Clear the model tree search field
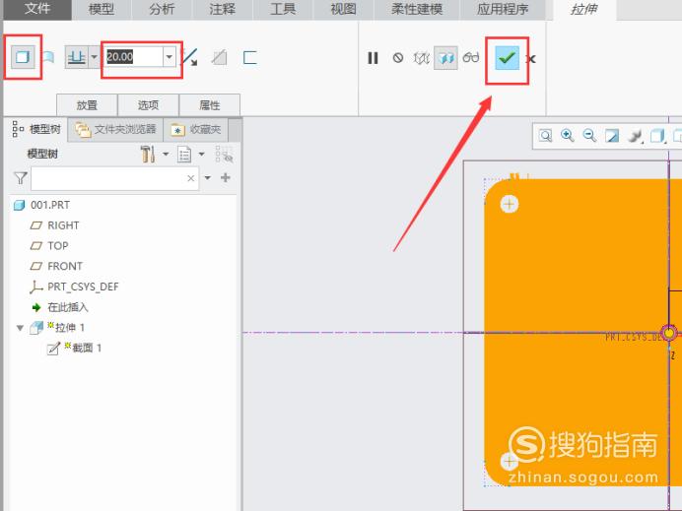The height and width of the screenshot is (511, 682). click(x=190, y=178)
